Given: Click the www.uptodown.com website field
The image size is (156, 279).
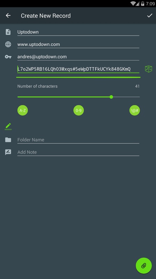Looking at the screenshot, I should click(78, 45).
